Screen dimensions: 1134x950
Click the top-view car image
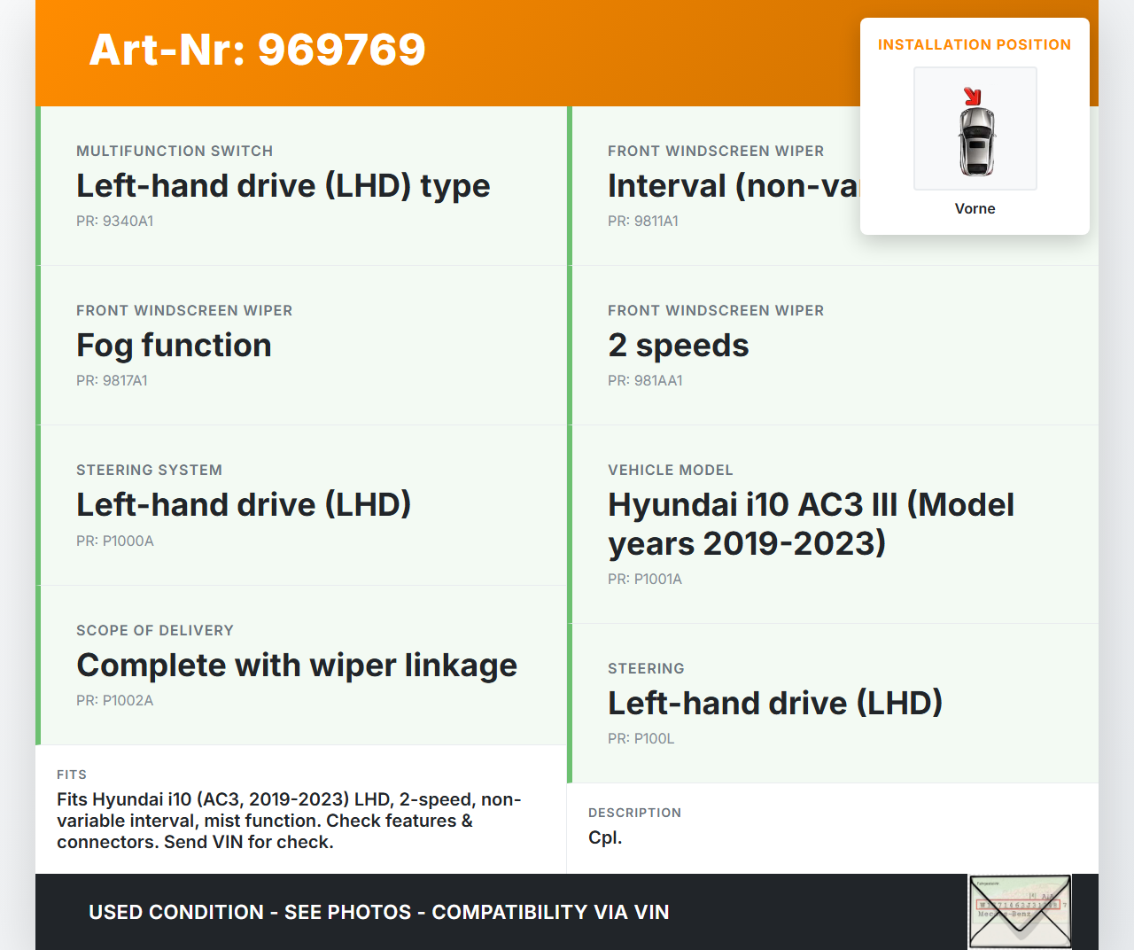[976, 139]
